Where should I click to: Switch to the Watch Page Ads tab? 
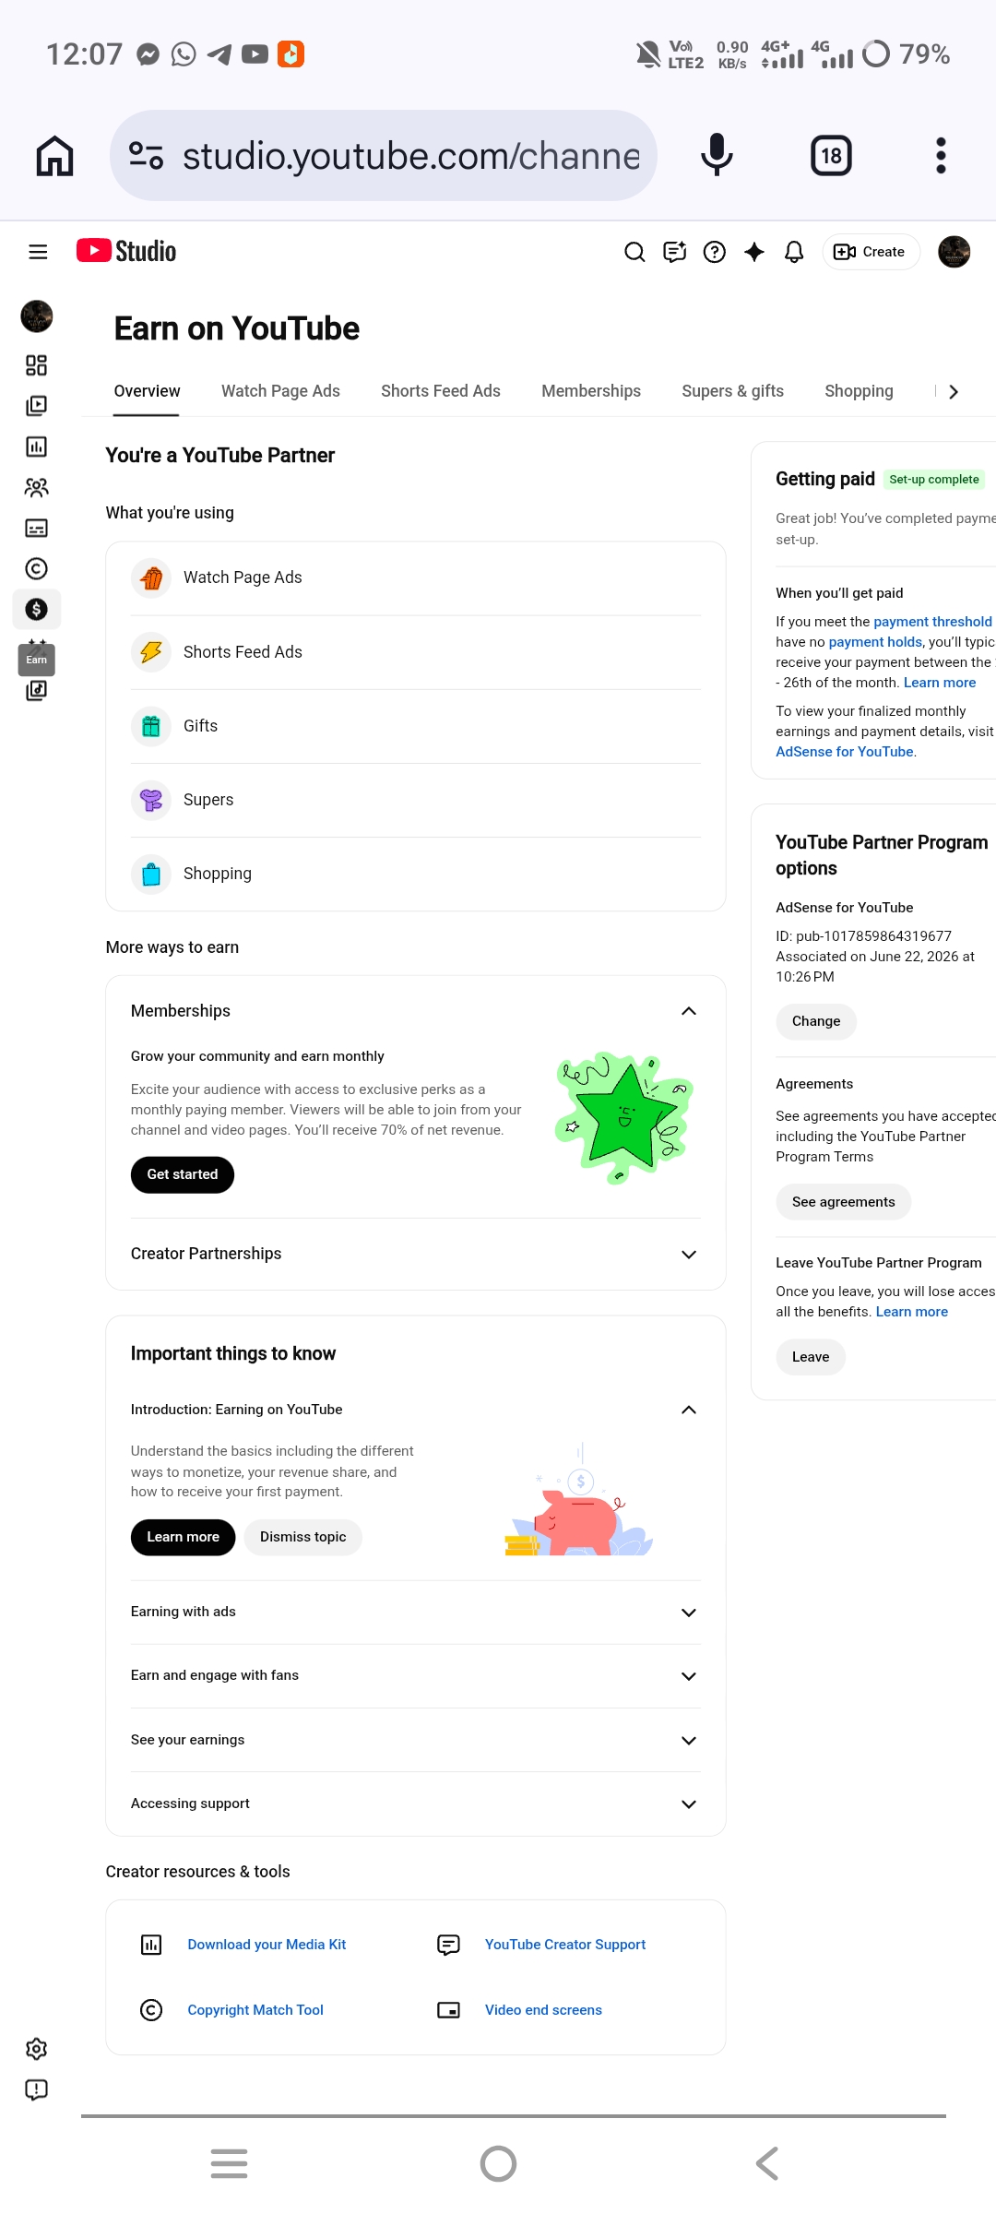click(280, 391)
